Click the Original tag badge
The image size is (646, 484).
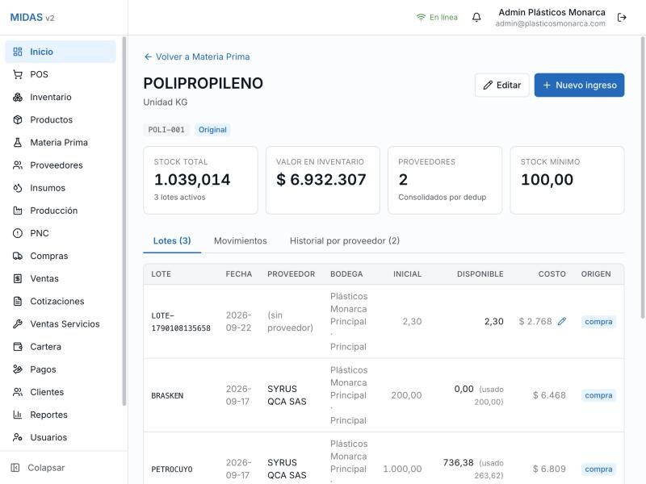[212, 130]
